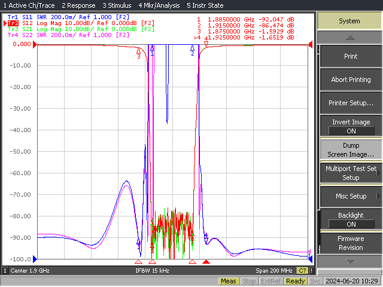Click red marker 3 on the S12 trace top

point(139,53)
